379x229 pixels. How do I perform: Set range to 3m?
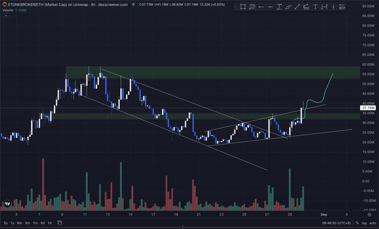pos(27,223)
